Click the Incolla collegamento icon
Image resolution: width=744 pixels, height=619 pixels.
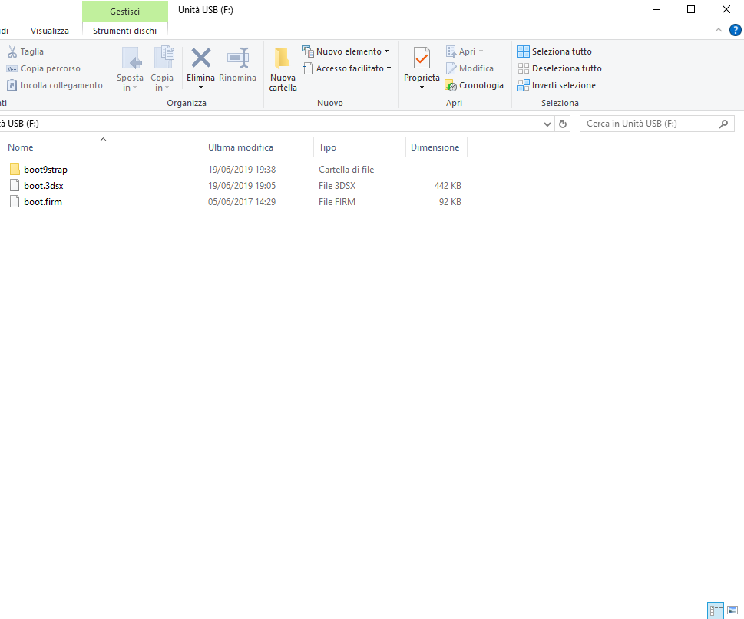point(12,85)
